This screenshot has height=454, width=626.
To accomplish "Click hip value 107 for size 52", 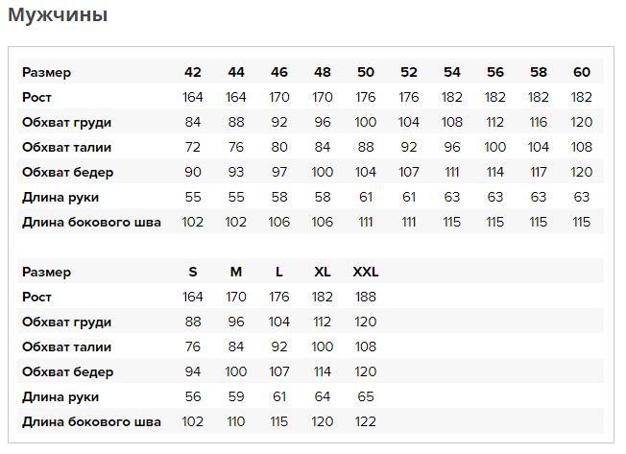I will [409, 173].
